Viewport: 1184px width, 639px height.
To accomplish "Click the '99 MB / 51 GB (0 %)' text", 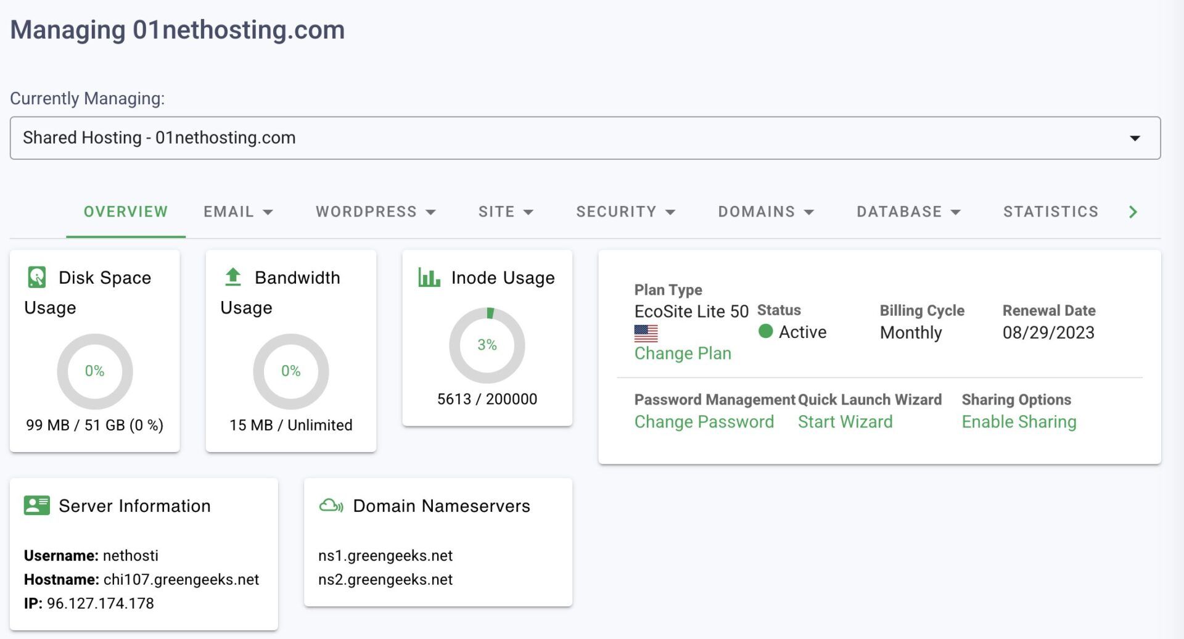I will [x=95, y=425].
